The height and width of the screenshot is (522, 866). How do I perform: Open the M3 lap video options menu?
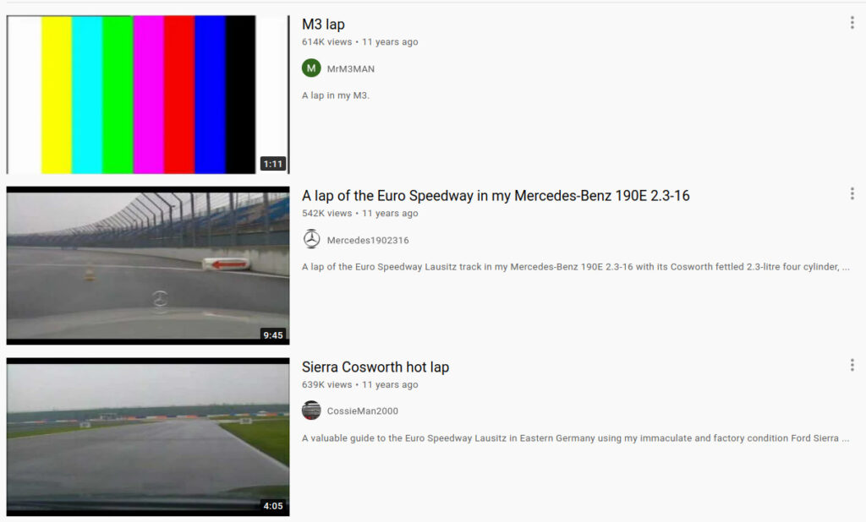(852, 23)
